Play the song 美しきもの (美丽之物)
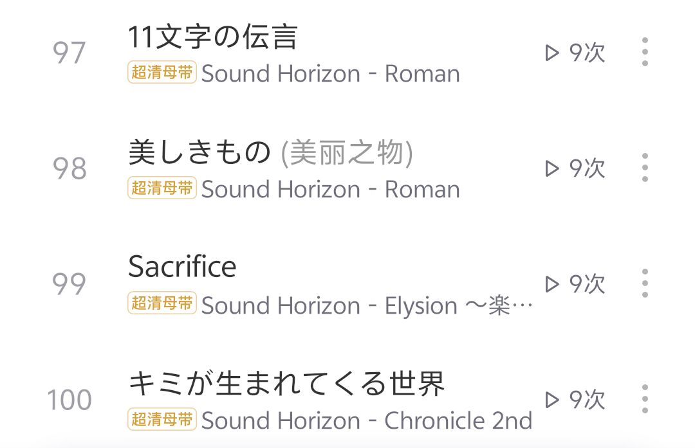This screenshot has height=448, width=695. pos(270,153)
